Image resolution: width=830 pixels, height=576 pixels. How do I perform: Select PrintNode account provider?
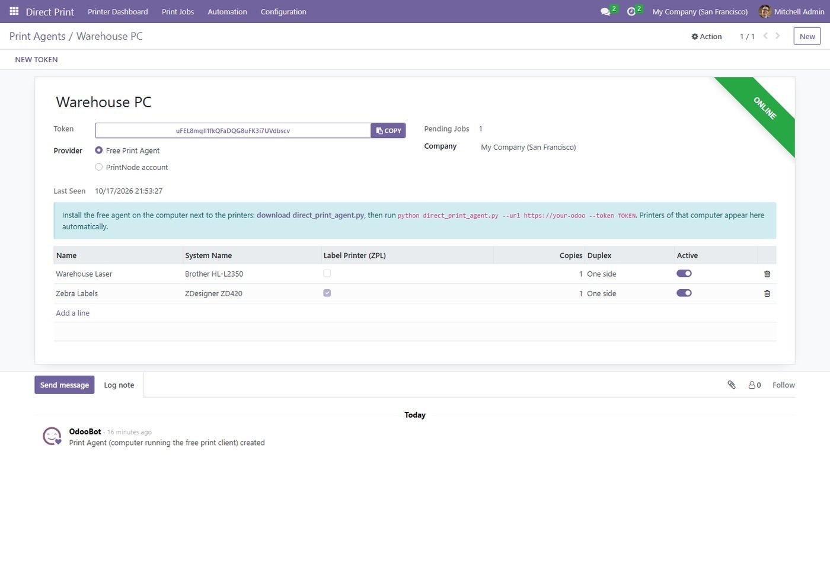coord(99,167)
